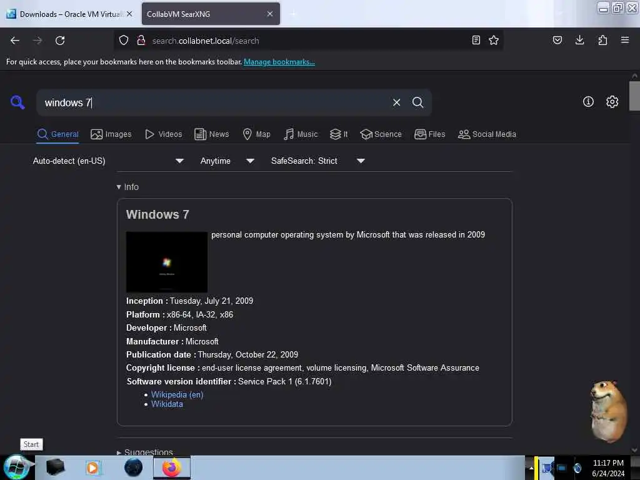Screen dimensions: 640x480
Task: Collapse the Info section
Action: pos(127,186)
